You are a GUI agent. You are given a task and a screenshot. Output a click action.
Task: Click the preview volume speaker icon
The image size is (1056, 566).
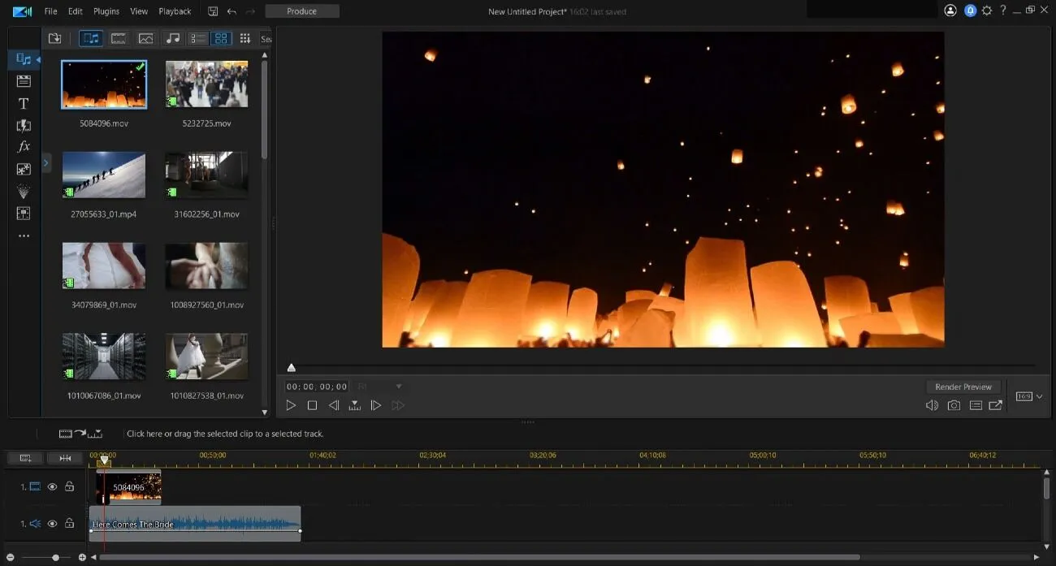point(932,405)
